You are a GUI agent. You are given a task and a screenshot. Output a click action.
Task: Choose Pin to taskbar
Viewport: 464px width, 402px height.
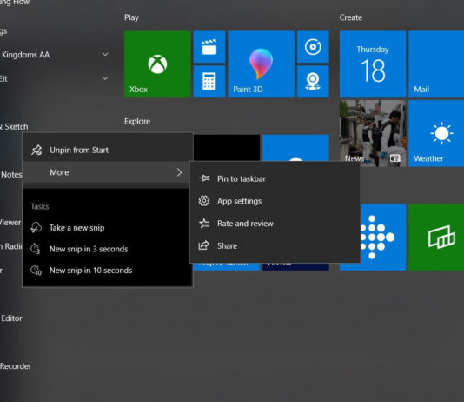point(275,178)
